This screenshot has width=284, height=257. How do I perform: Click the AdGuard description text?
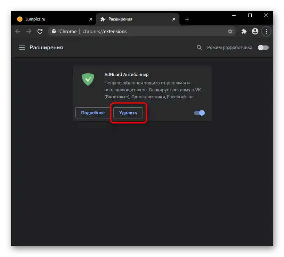pyautogui.click(x=153, y=90)
